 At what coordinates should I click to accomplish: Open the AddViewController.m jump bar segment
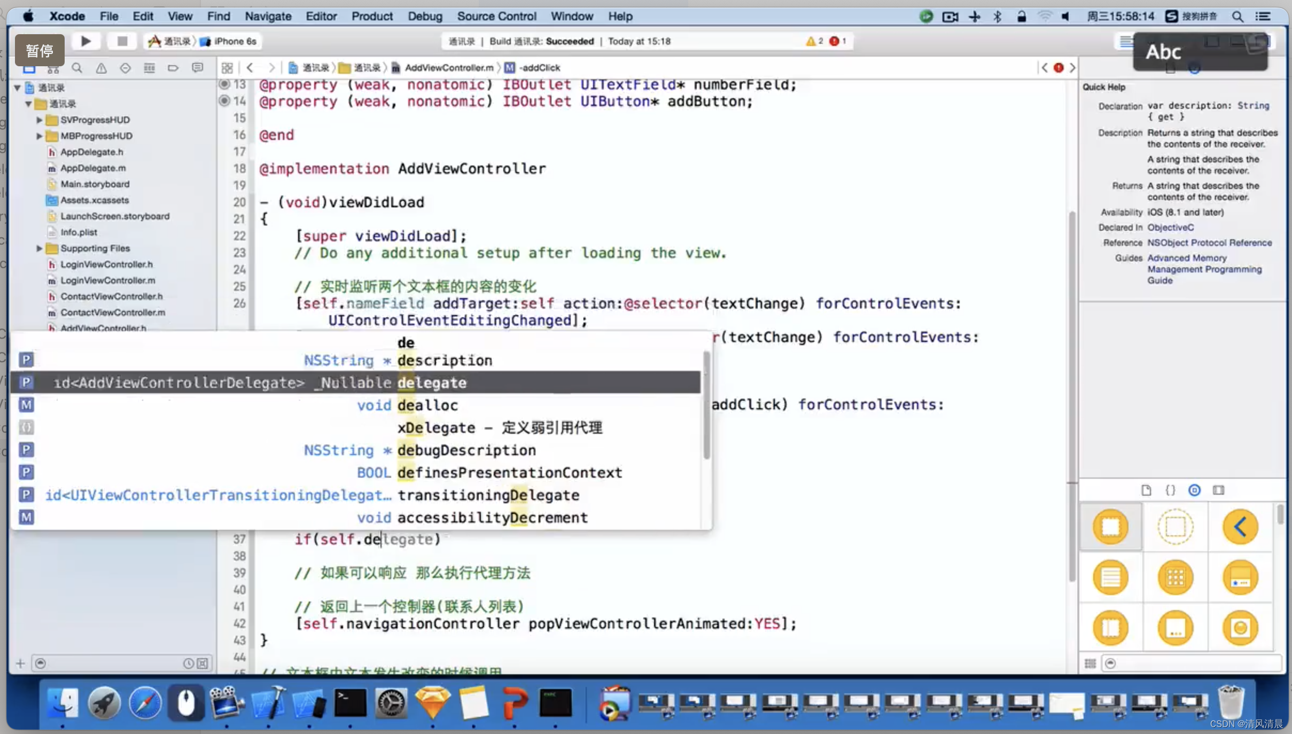pyautogui.click(x=443, y=68)
